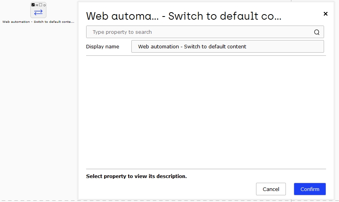Screen dimensions: 339x202
Task: Click the Cancel button
Action: 271,189
